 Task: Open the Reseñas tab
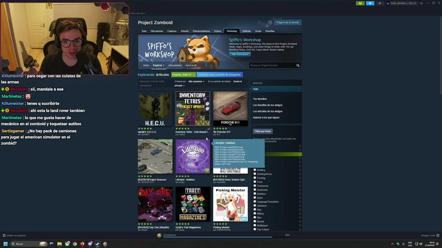270,31
